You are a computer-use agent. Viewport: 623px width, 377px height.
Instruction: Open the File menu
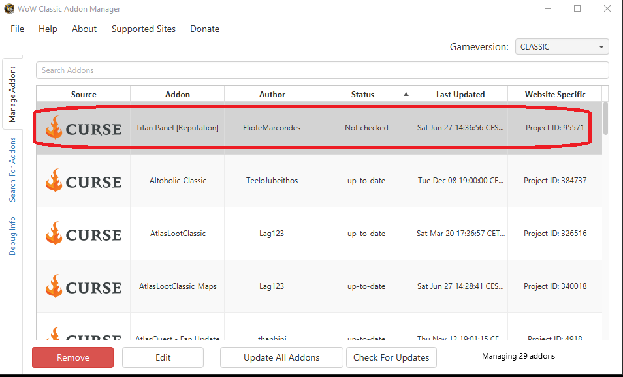(x=17, y=29)
